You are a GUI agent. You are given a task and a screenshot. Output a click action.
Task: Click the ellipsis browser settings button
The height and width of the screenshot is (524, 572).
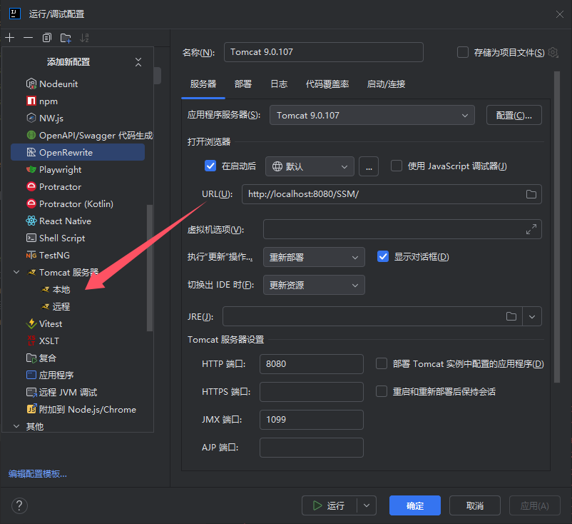(369, 166)
